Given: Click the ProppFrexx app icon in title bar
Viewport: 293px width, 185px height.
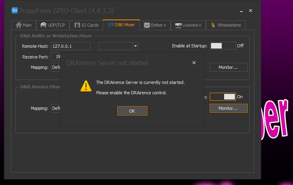Looking at the screenshot, I should [15, 10].
